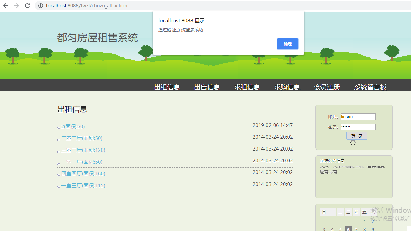Click the date beside 一室三厅(面积:115)
411x231 pixels.
click(273, 184)
